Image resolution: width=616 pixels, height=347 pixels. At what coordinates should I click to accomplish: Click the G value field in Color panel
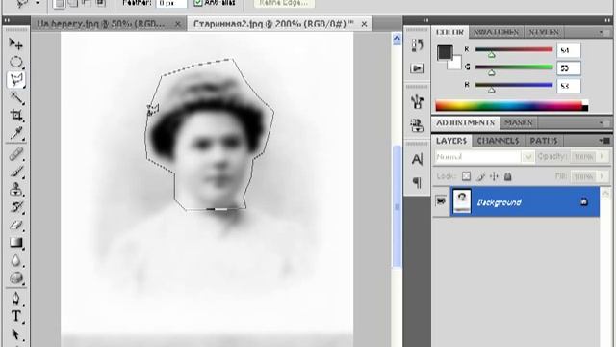coord(569,68)
